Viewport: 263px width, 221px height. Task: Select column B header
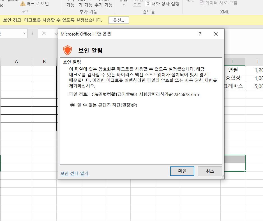(x=44, y=62)
